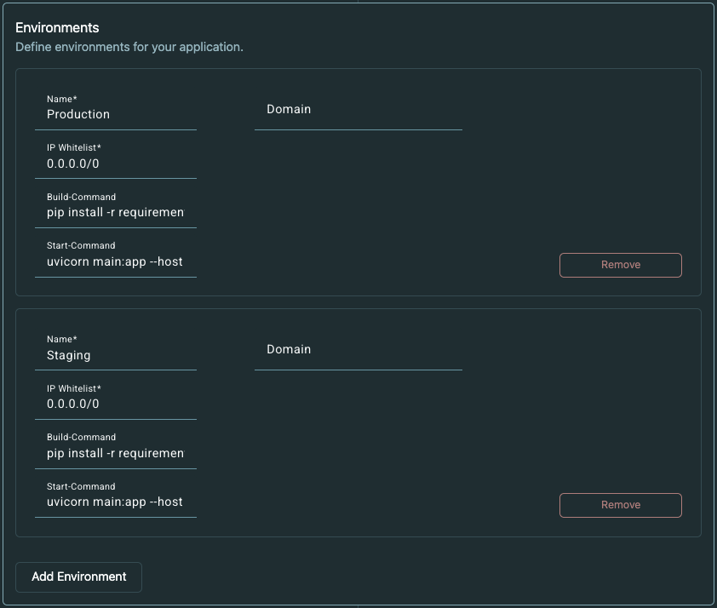Edit the Staging Build-Command field
The width and height of the screenshot is (717, 608).
tap(115, 453)
